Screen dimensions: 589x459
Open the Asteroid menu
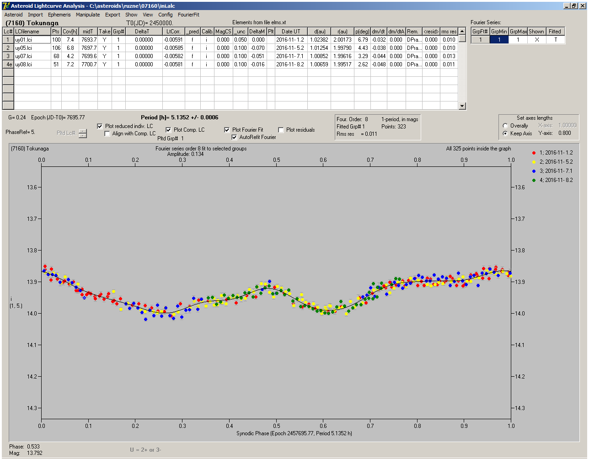point(13,15)
